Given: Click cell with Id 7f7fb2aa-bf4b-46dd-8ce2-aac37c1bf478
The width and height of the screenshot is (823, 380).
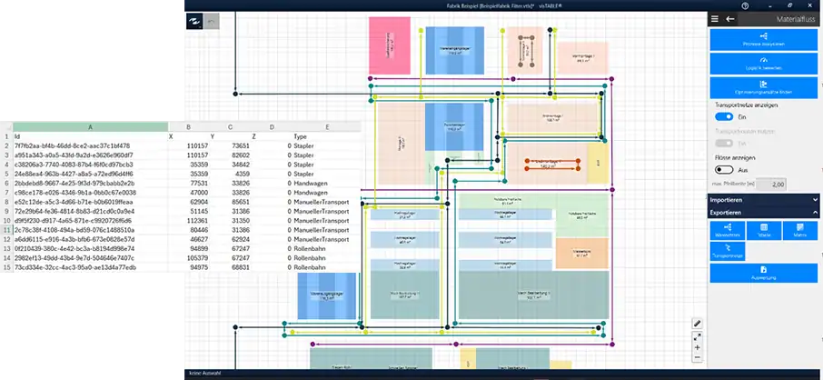Looking at the screenshot, I should [x=90, y=145].
